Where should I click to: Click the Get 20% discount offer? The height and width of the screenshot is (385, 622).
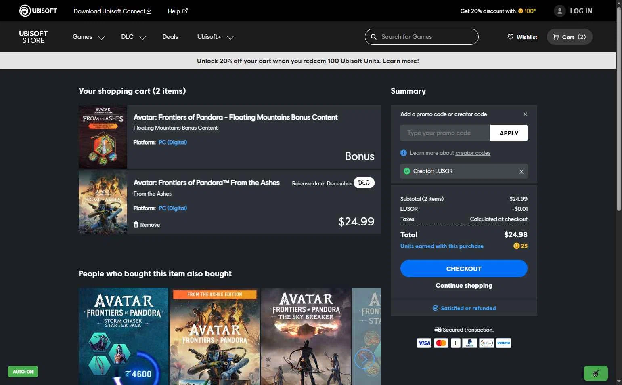click(x=498, y=11)
